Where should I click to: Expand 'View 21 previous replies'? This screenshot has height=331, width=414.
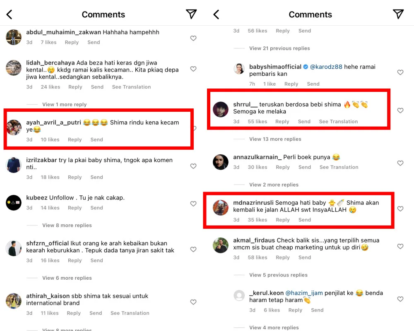tap(279, 48)
